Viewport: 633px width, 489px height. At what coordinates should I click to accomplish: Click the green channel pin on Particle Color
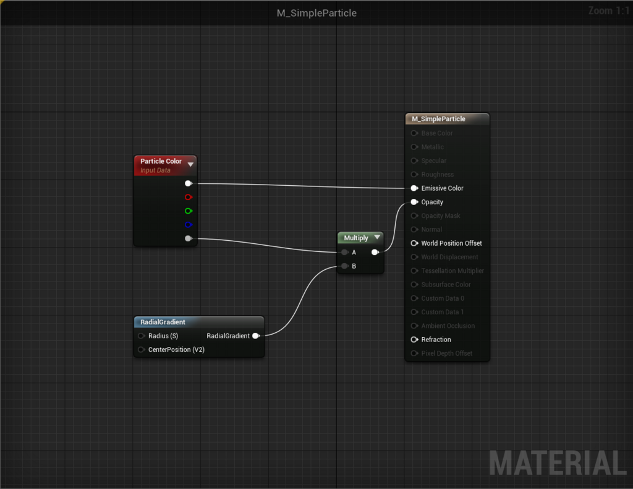[188, 211]
